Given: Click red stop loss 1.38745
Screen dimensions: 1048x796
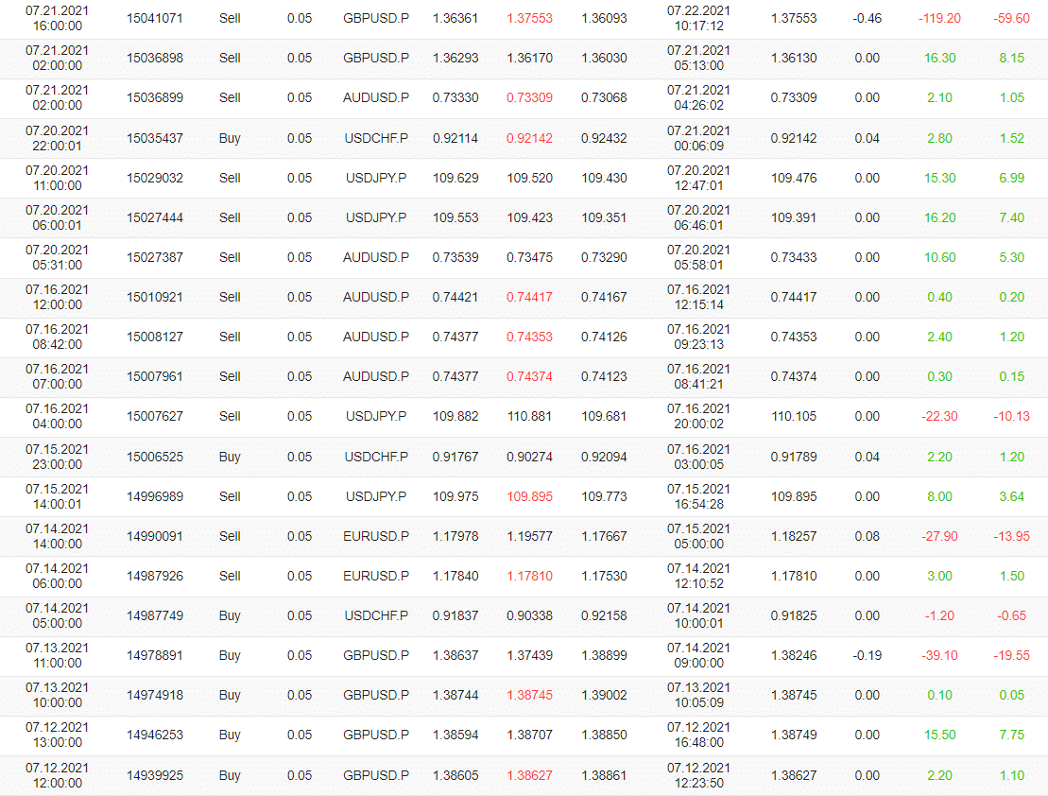Looking at the screenshot, I should [x=529, y=695].
